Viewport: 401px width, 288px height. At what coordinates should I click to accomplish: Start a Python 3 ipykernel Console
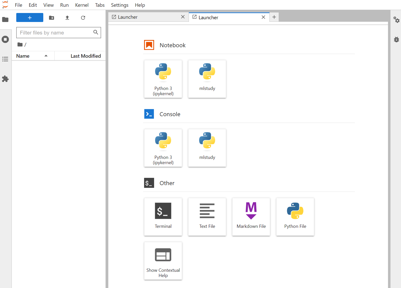[x=163, y=148]
